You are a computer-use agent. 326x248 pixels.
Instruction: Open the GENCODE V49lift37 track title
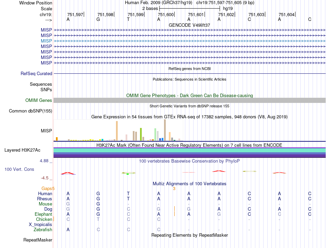click(x=189, y=25)
